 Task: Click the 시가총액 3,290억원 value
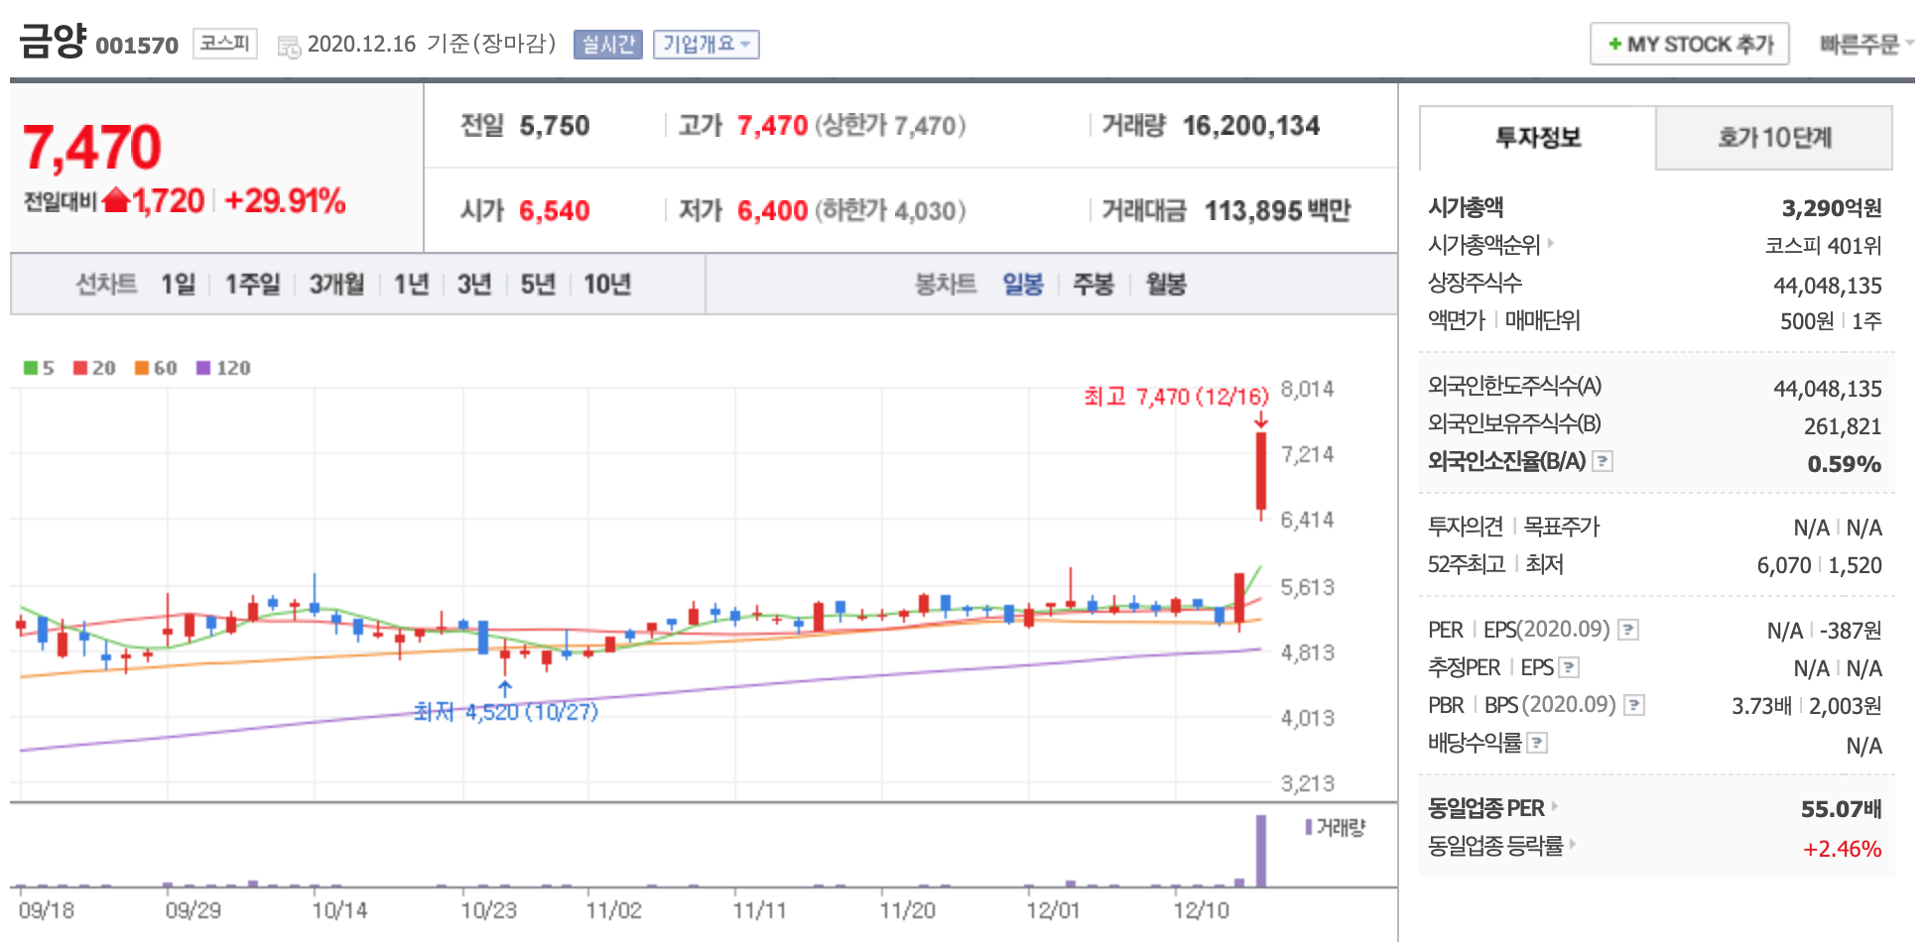click(x=1832, y=208)
